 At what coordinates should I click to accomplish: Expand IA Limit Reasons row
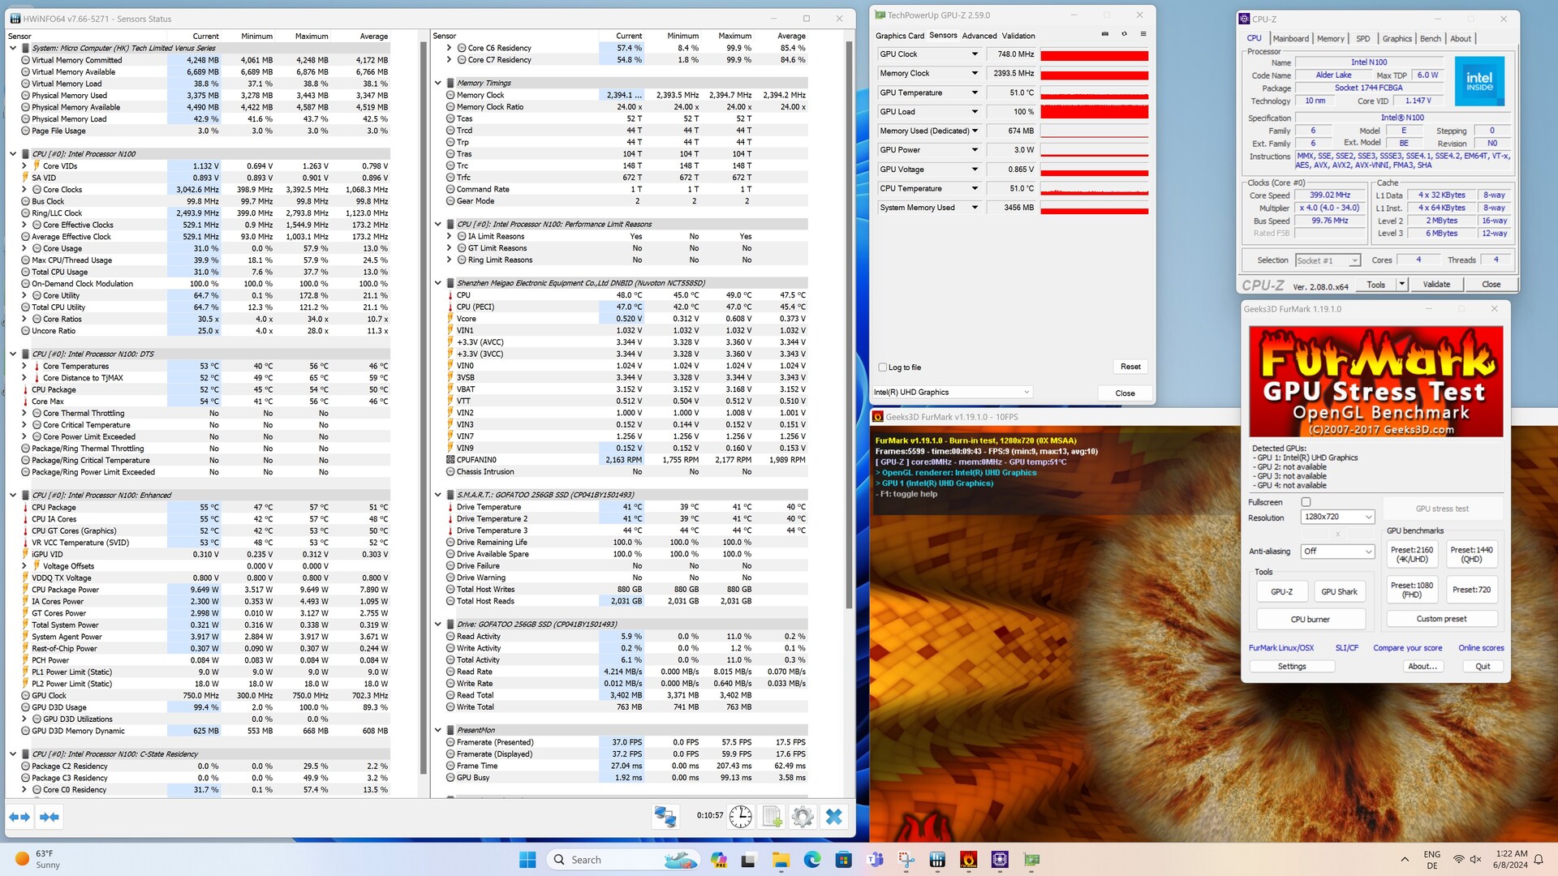(x=450, y=236)
